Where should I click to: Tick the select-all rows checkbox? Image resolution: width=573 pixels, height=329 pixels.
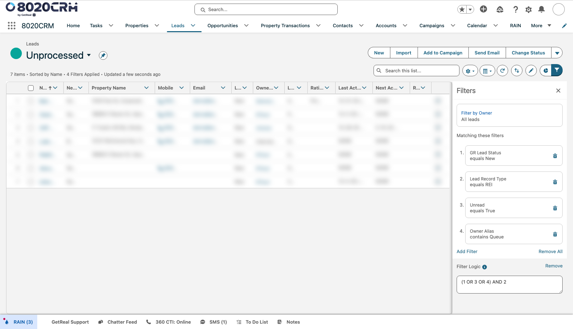click(31, 88)
